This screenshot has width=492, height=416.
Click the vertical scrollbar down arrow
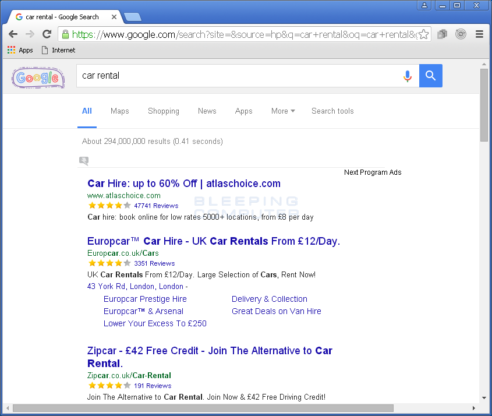click(x=484, y=398)
